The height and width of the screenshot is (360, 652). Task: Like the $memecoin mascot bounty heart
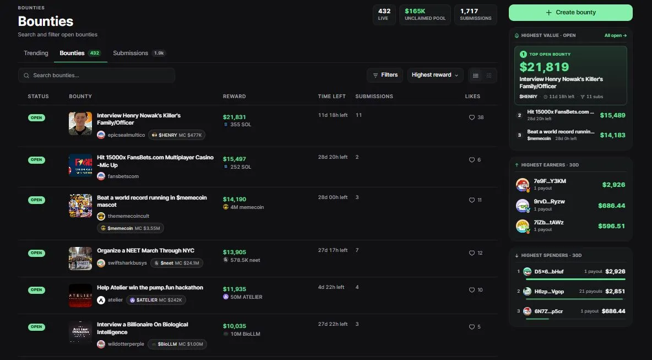click(471, 200)
